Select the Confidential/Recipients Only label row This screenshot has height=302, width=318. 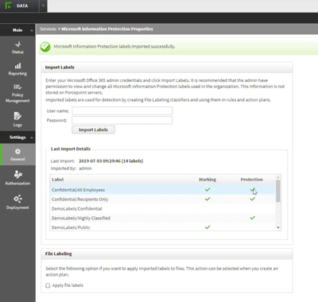coord(163,199)
